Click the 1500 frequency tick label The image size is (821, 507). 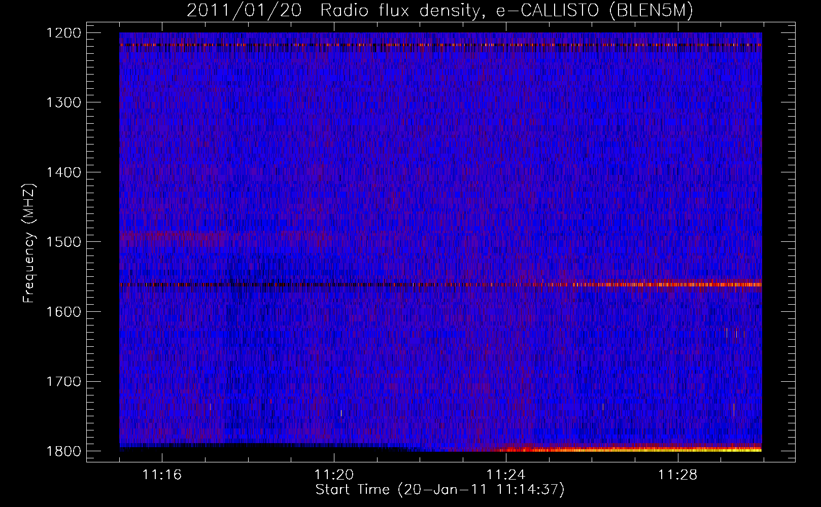click(63, 242)
